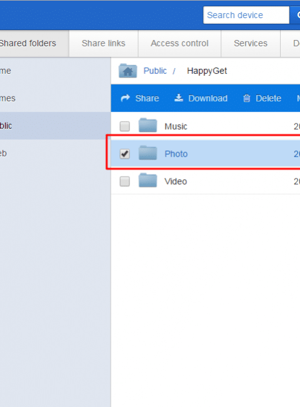
Task: Click the home folder breadcrumb icon
Action: 127,71
